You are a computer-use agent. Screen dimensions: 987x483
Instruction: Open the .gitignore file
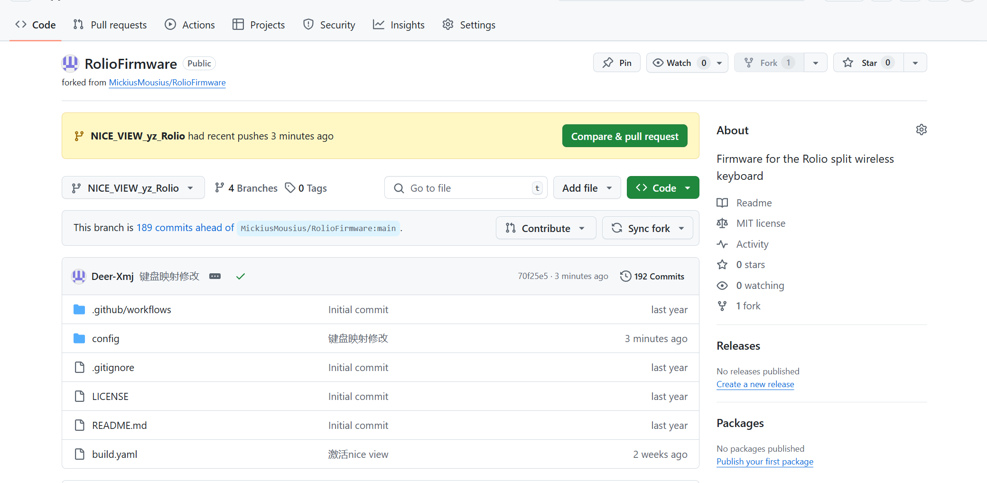coord(113,368)
